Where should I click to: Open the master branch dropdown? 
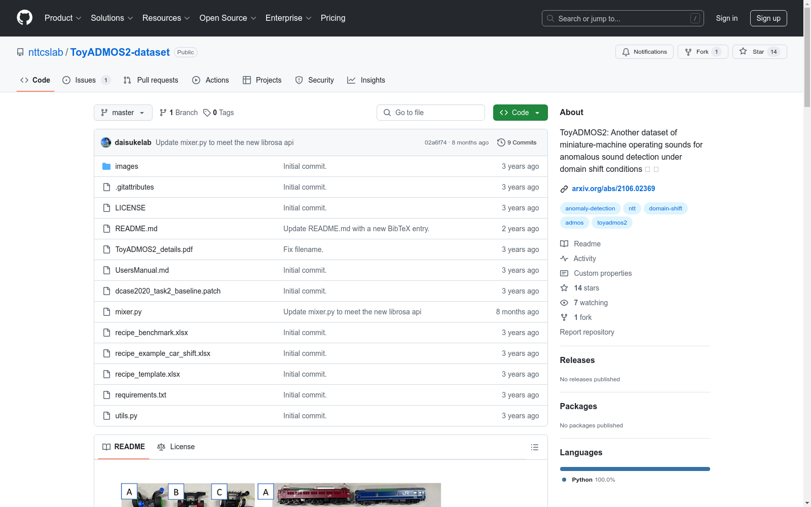(123, 113)
